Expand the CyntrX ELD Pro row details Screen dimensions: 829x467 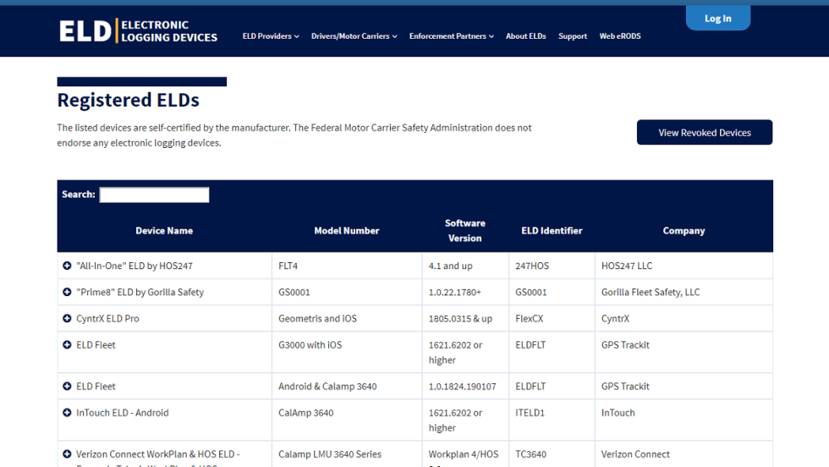point(67,319)
